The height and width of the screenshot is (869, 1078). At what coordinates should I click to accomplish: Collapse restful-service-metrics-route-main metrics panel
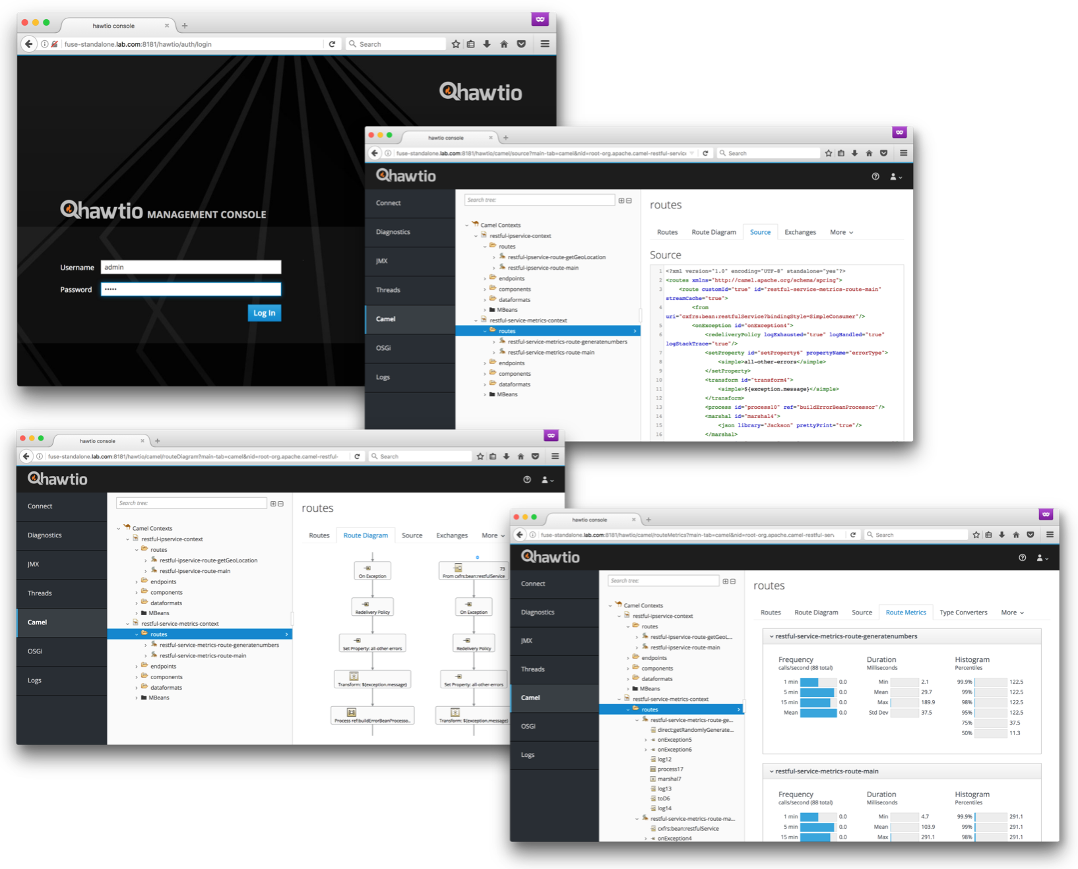772,771
